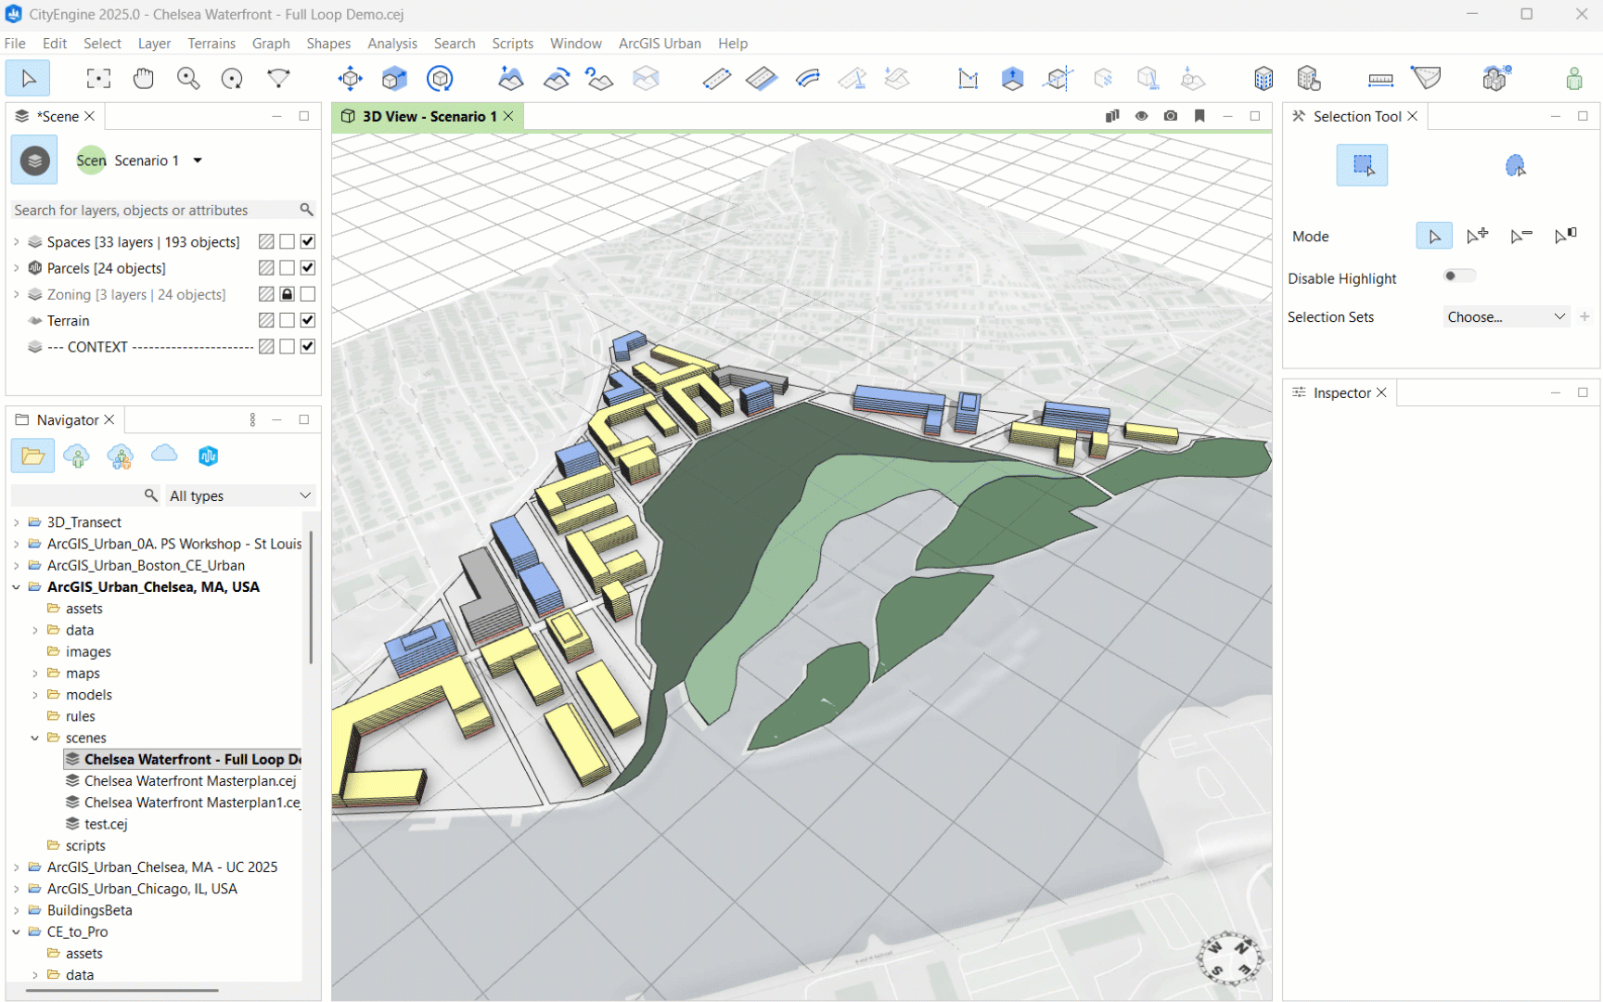Switch to the 3D View - Scenario 1 tab
Screen dimensions: 1603x1002
pos(428,116)
